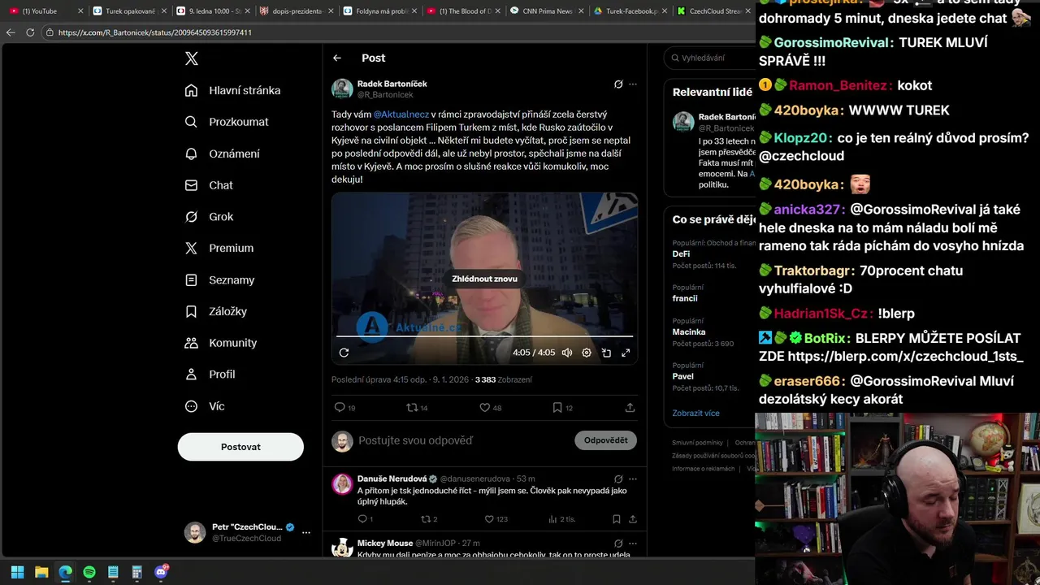Share the main post
Viewport: 1040px width, 585px height.
[x=630, y=408]
